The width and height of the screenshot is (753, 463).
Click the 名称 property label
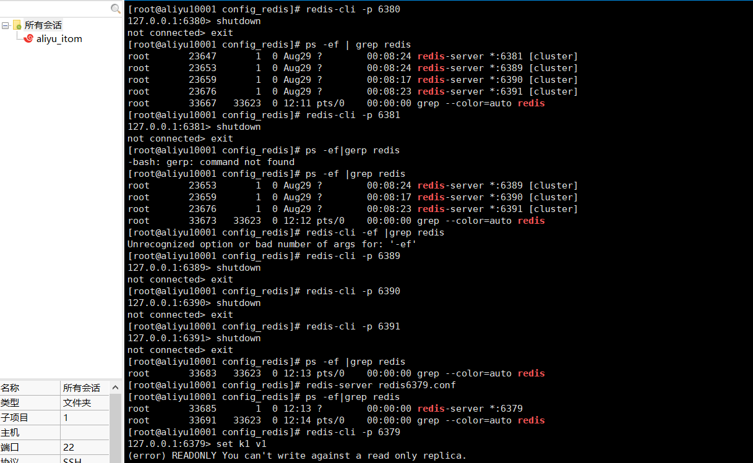(x=10, y=388)
